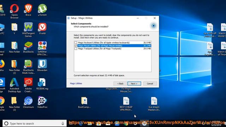Enable Magic Trackpad Utilities component

[x=76, y=49]
